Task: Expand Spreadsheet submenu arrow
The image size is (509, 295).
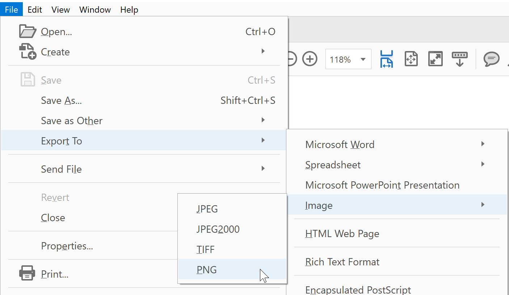Action: pyautogui.click(x=483, y=164)
